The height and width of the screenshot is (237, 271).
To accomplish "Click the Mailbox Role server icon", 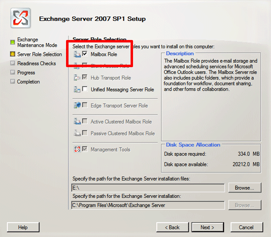I will 77,54.
